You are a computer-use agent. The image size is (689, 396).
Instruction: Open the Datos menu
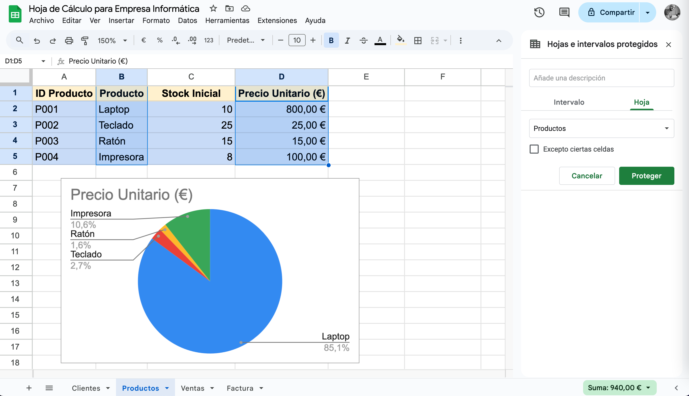[x=187, y=20]
